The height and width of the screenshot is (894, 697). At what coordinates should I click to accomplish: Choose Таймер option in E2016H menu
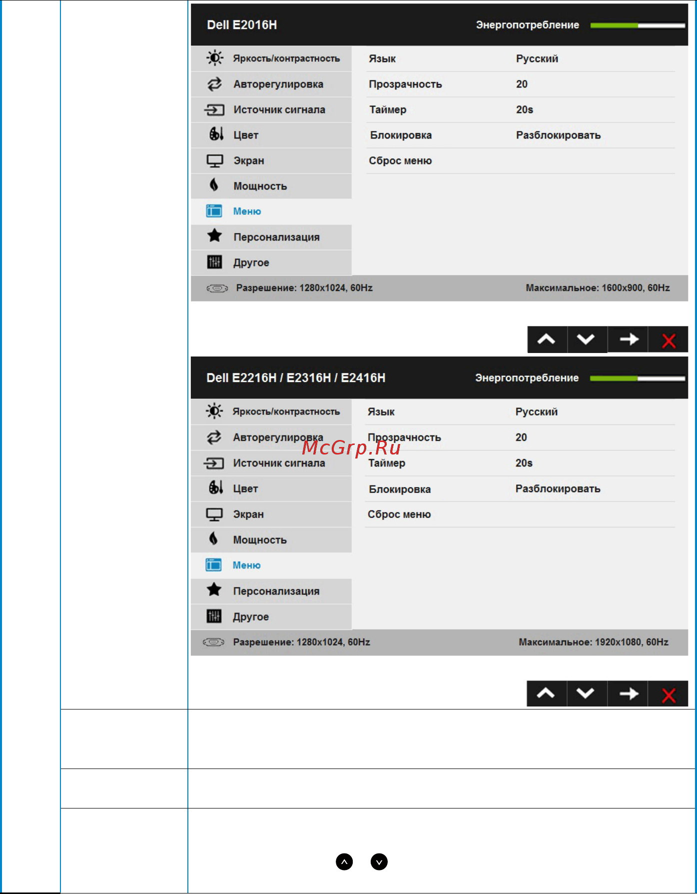(x=388, y=109)
